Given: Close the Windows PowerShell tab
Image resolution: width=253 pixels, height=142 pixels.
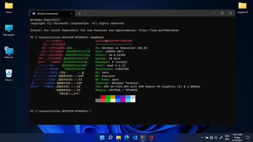Looking at the screenshot, I should (x=71, y=13).
